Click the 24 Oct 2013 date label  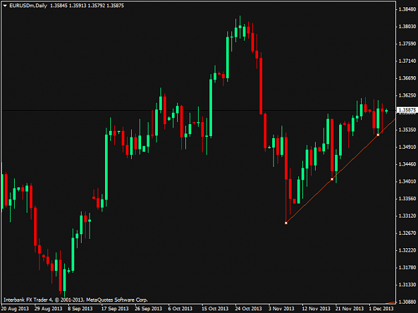(x=248, y=308)
